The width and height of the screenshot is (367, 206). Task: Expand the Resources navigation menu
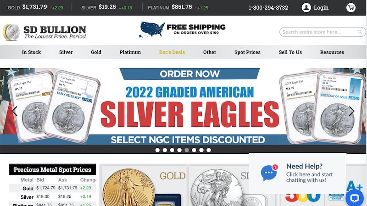pyautogui.click(x=332, y=52)
